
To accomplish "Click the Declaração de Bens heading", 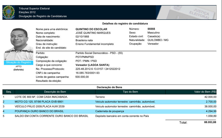I will [109, 87].
